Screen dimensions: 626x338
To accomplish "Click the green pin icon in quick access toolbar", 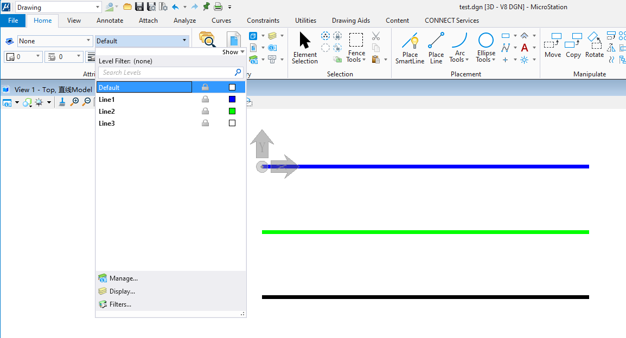I will tap(206, 6).
